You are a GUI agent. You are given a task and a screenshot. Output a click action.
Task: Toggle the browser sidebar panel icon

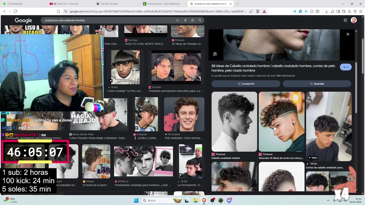pyautogui.click(x=338, y=11)
